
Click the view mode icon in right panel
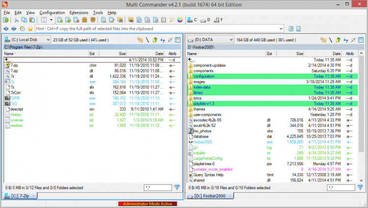click(x=361, y=40)
